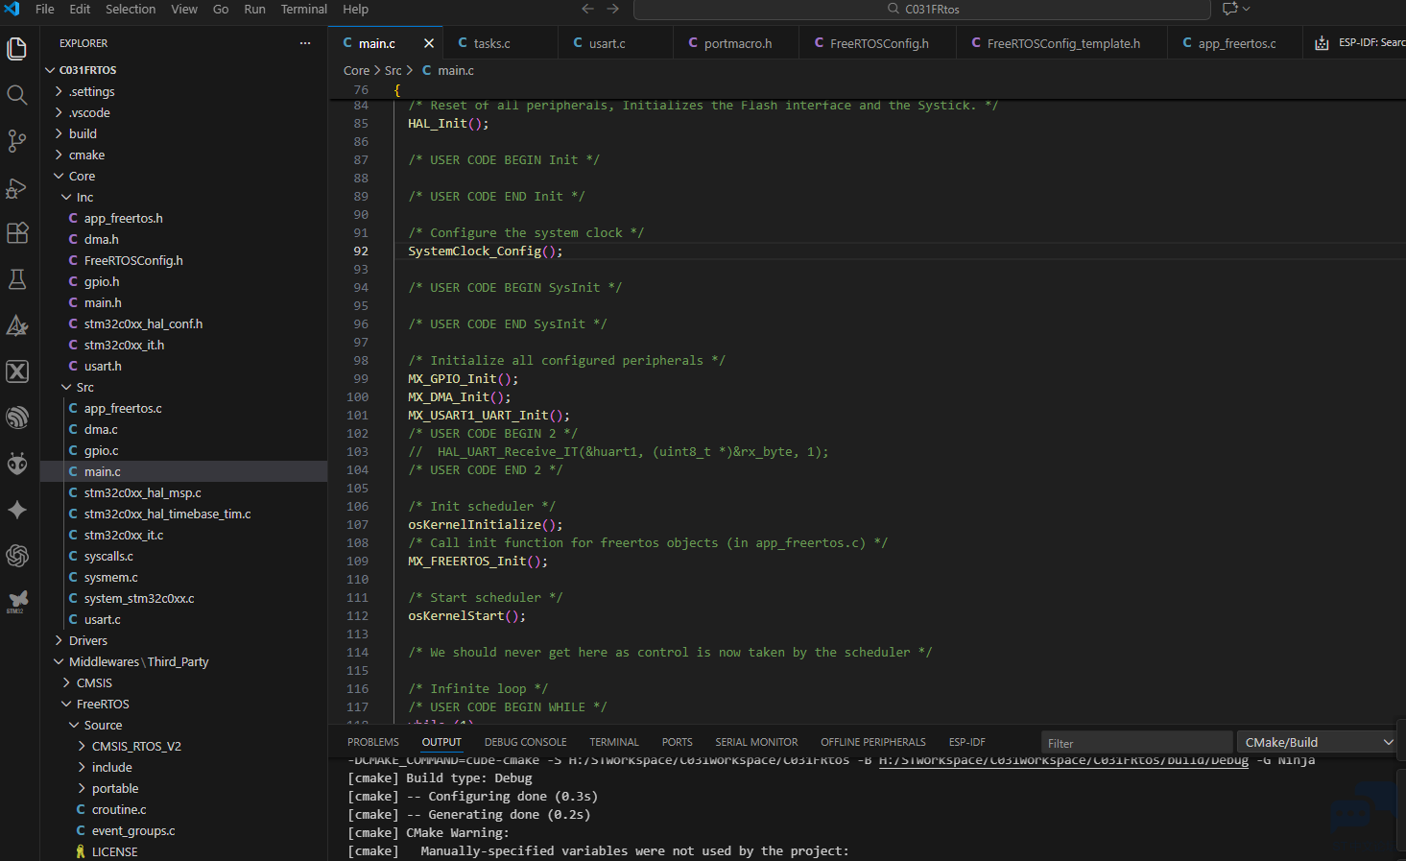The image size is (1406, 861).
Task: Open the Testing flask view
Action: (x=16, y=279)
